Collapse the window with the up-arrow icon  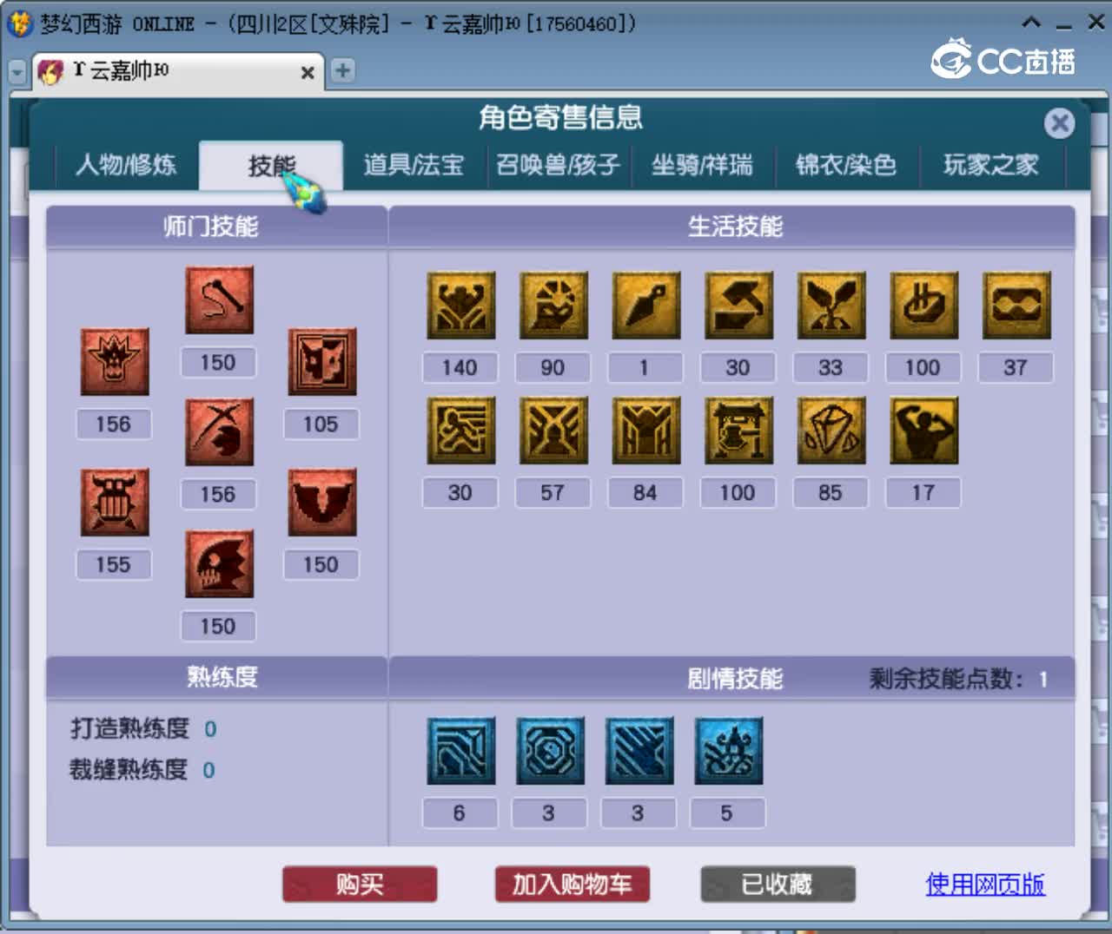point(1031,23)
